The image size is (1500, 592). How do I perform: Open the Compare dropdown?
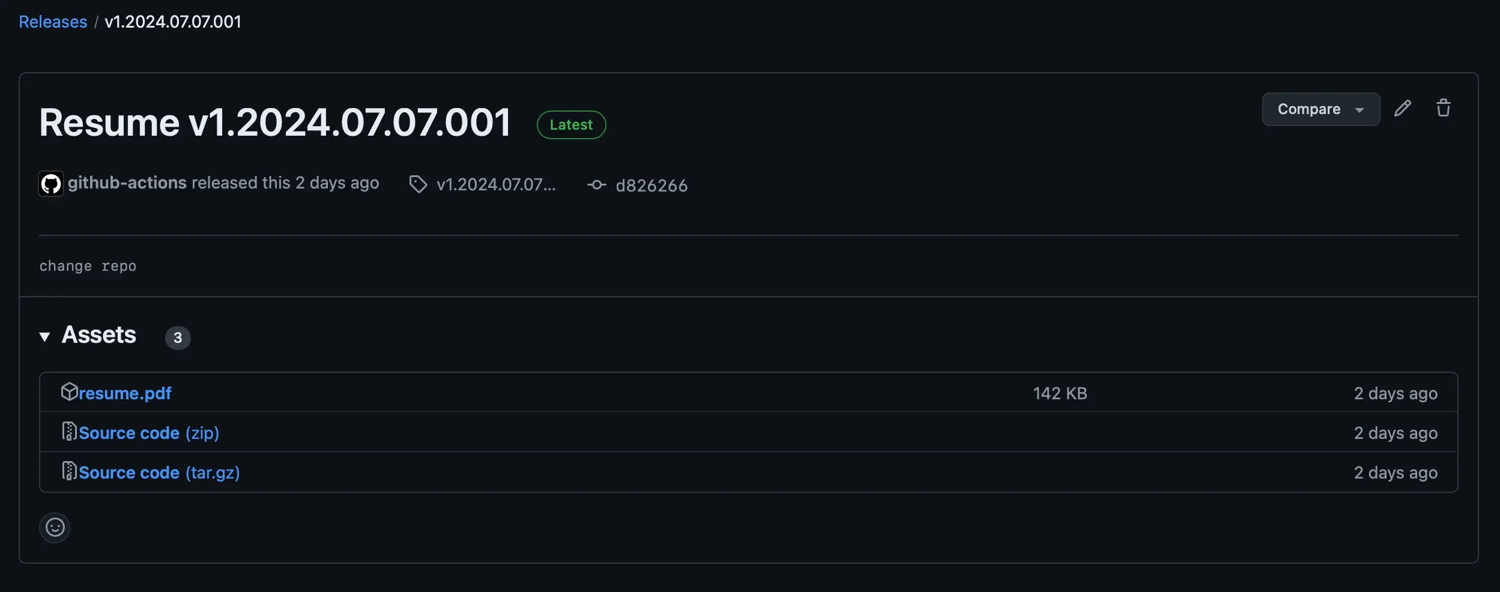(x=1320, y=109)
